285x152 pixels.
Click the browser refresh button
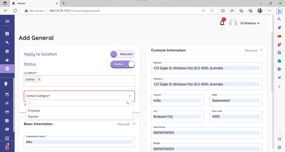[15, 11]
